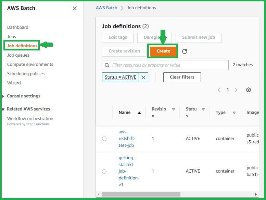Click 'Powered by Step Functions' caption
Screen dimensions: 266x200
click(x=28, y=124)
